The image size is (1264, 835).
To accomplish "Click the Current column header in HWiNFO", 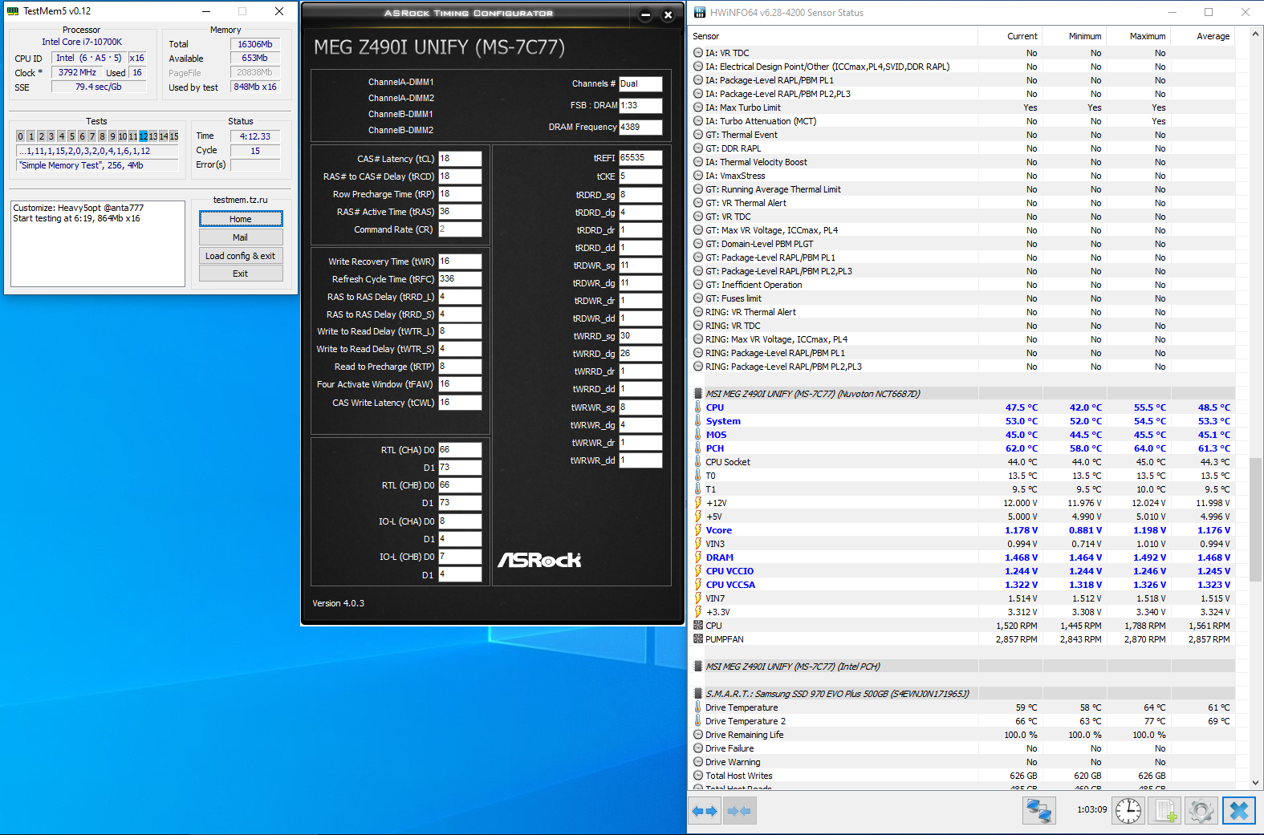I will coord(1010,36).
